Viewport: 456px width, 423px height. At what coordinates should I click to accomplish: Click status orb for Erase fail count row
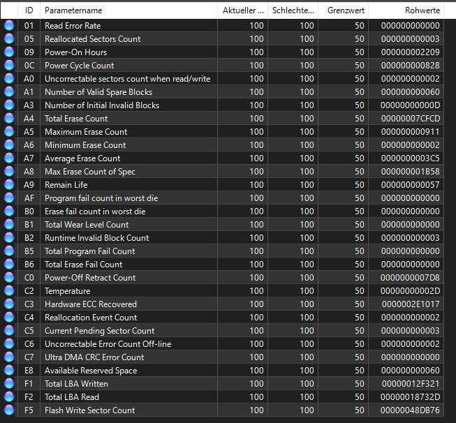tap(9, 211)
